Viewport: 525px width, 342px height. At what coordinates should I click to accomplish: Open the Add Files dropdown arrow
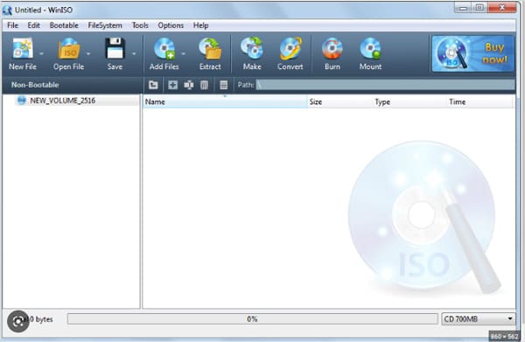tap(183, 53)
